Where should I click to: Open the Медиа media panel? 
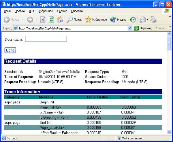(x=118, y=20)
